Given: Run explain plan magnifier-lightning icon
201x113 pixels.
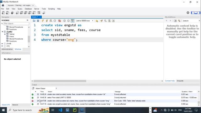Looking at the screenshot, I should pos(51,21).
